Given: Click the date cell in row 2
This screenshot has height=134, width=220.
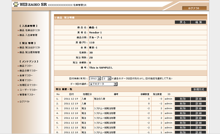Looking at the screenshot, I should tap(71, 104).
